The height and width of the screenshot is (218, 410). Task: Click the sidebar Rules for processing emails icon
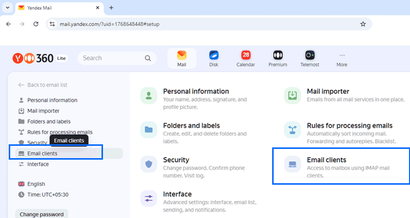(21, 132)
